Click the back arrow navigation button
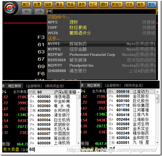162x156 pixels. [x=27, y=11]
